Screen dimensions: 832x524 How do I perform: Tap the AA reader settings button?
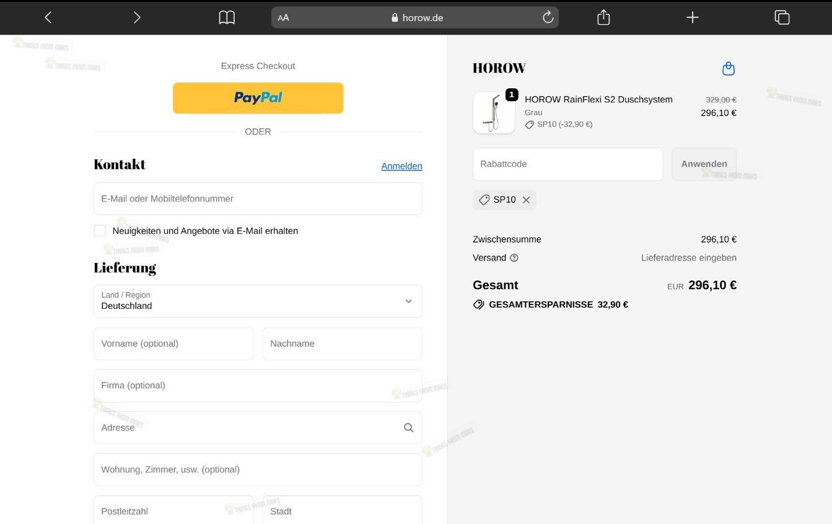(284, 17)
